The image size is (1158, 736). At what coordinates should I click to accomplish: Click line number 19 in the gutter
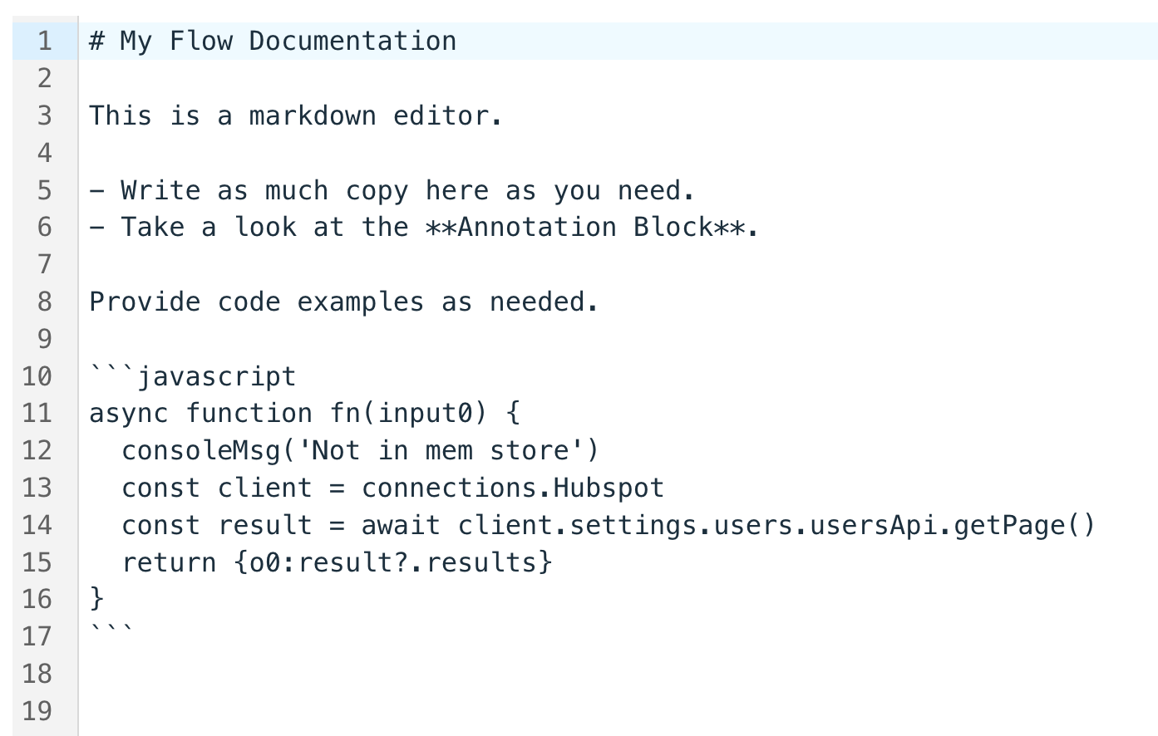click(x=37, y=711)
